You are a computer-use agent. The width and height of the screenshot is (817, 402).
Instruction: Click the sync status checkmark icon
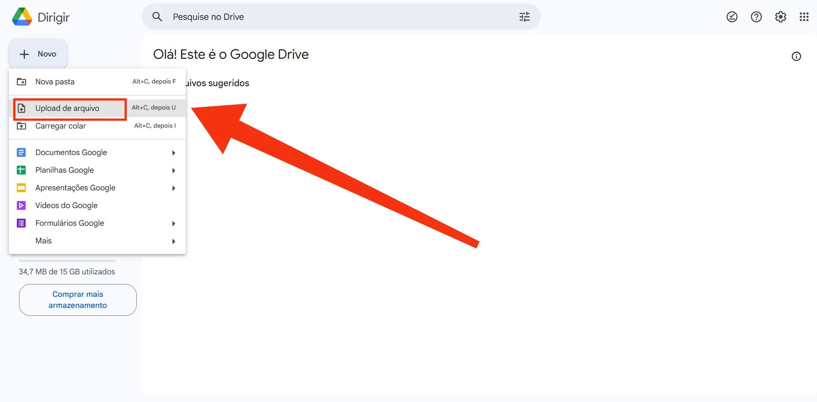tap(732, 16)
